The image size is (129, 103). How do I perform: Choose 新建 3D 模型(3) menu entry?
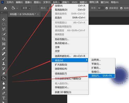[x=70, y=92]
